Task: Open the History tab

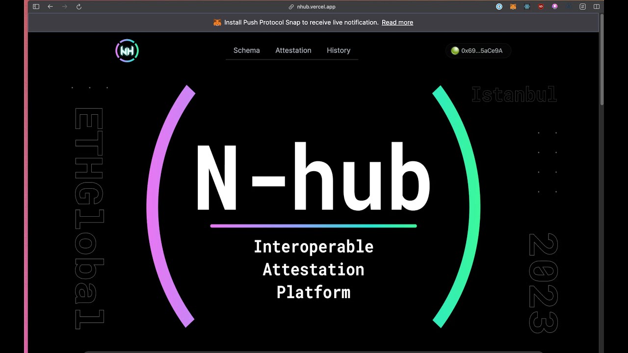Action: coord(339,50)
